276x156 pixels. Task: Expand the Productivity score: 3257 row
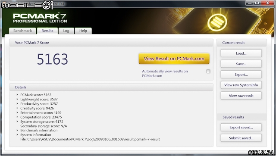click(17, 103)
